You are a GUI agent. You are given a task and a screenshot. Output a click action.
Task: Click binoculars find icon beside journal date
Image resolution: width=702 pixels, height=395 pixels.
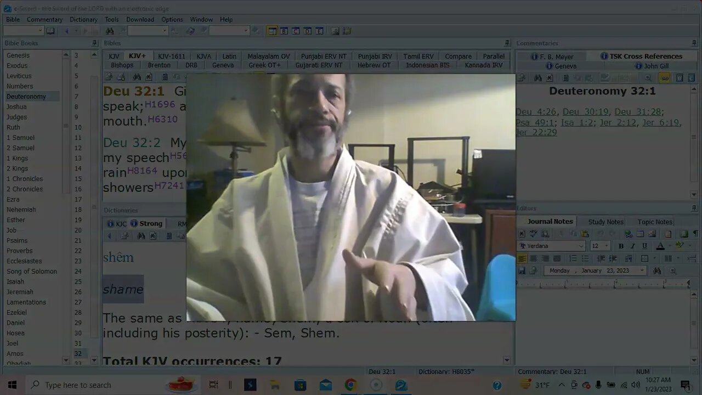(657, 270)
